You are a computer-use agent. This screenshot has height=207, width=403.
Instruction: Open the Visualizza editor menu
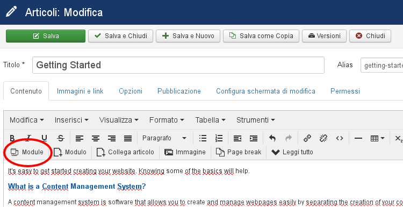click(x=119, y=120)
